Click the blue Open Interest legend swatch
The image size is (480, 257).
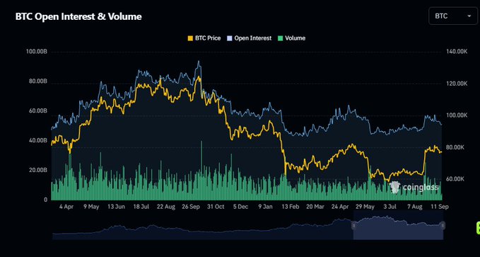[x=229, y=38]
